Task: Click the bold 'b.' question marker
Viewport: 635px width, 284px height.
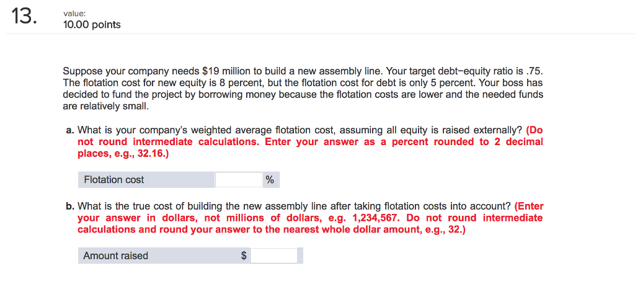Action: (x=71, y=206)
